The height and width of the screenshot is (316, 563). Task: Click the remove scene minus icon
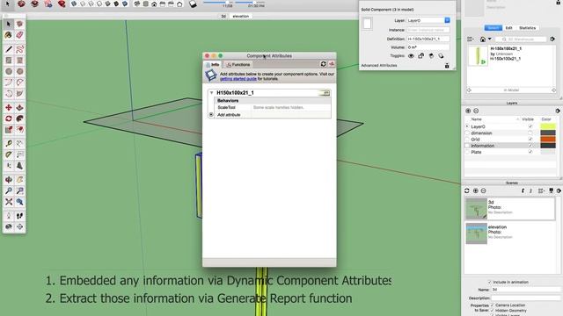click(483, 191)
